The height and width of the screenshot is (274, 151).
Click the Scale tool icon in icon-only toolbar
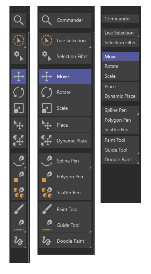tap(19, 108)
